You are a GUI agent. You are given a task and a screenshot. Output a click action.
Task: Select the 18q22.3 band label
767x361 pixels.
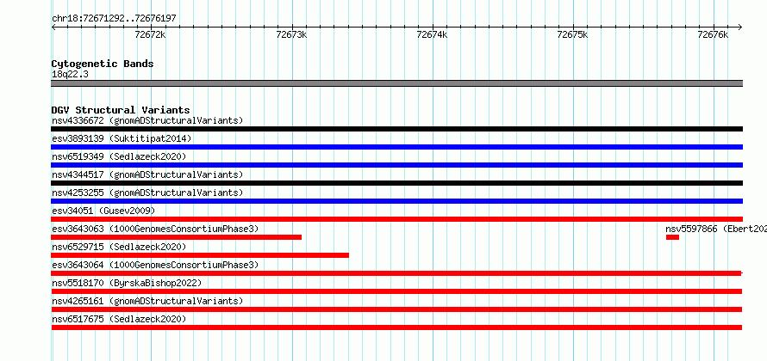tap(70, 75)
